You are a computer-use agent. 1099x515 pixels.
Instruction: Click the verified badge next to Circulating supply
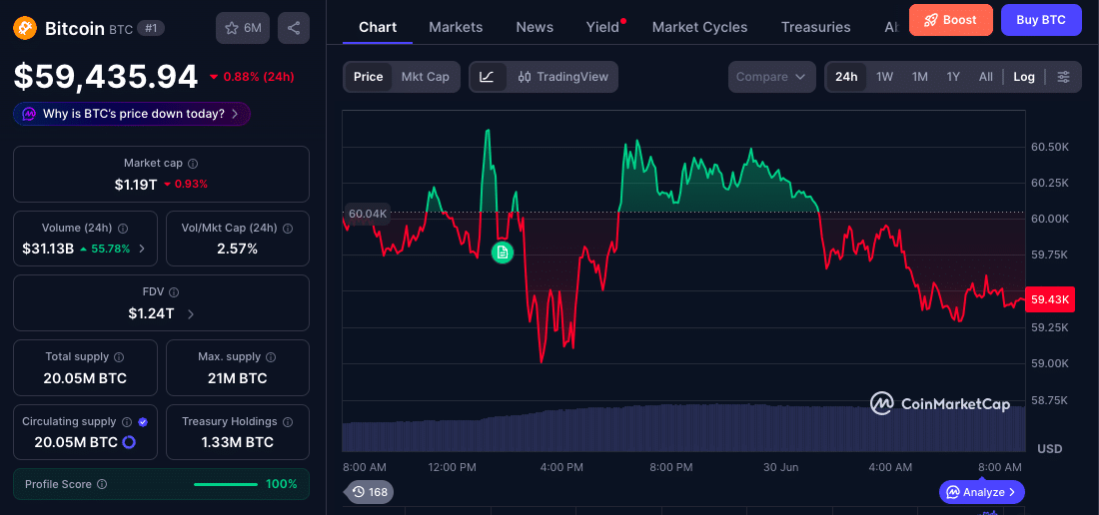click(x=143, y=422)
